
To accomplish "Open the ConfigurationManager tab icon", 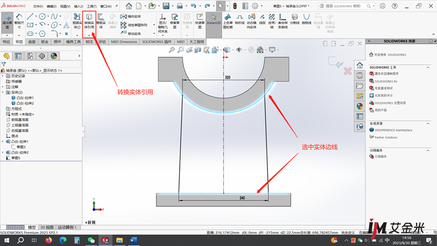I will [x=30, y=56].
